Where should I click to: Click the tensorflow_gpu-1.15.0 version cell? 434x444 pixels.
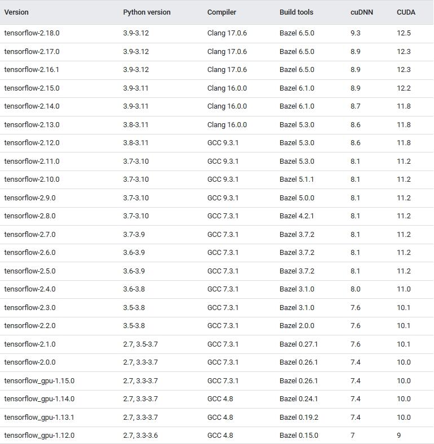[39, 381]
